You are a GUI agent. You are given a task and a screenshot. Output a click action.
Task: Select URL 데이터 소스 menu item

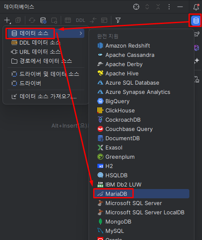pos(46,52)
